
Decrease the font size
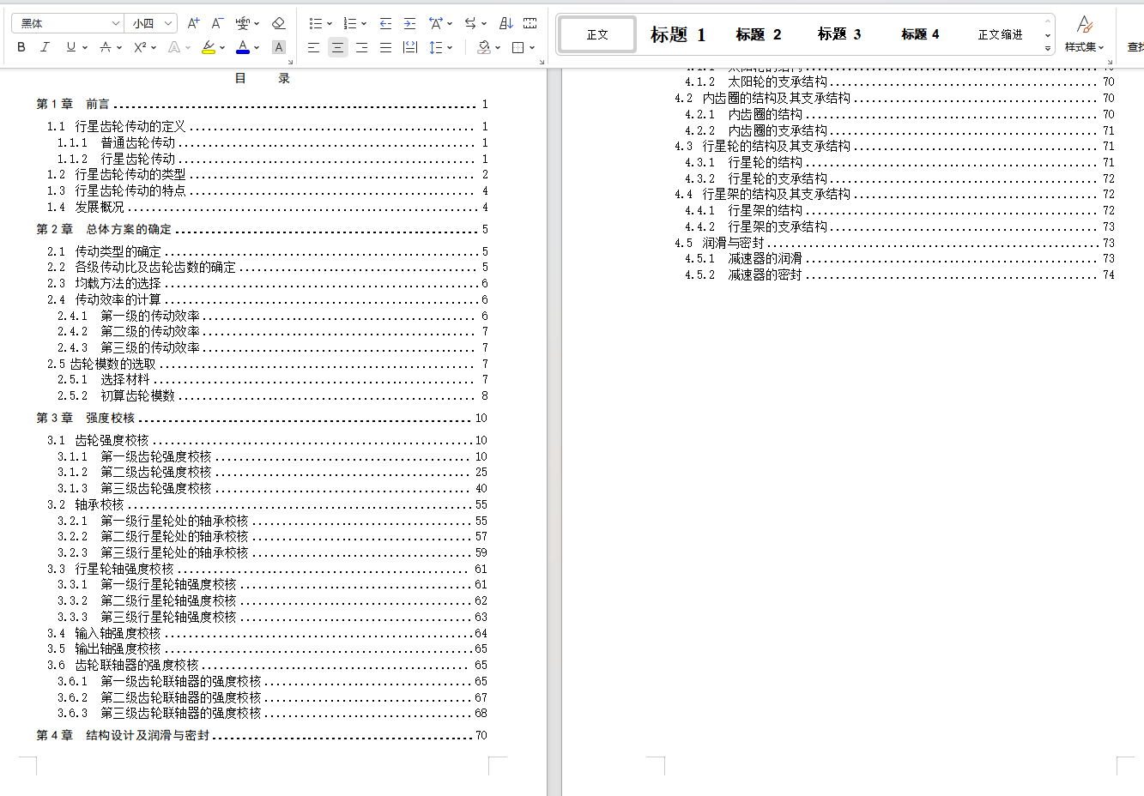216,23
